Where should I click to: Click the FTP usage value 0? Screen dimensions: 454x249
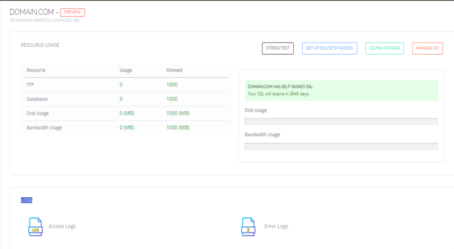[121, 85]
